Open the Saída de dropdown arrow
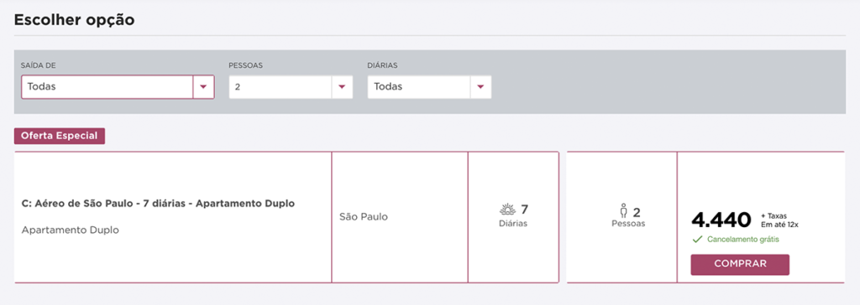Screen dimensions: 860x305 (203, 87)
